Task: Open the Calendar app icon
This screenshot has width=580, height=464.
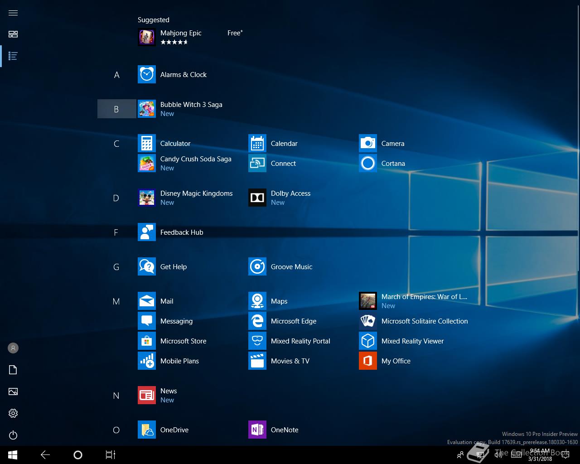Action: (257, 143)
